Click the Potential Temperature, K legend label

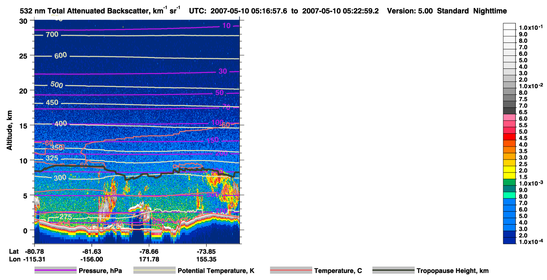pyautogui.click(x=216, y=271)
